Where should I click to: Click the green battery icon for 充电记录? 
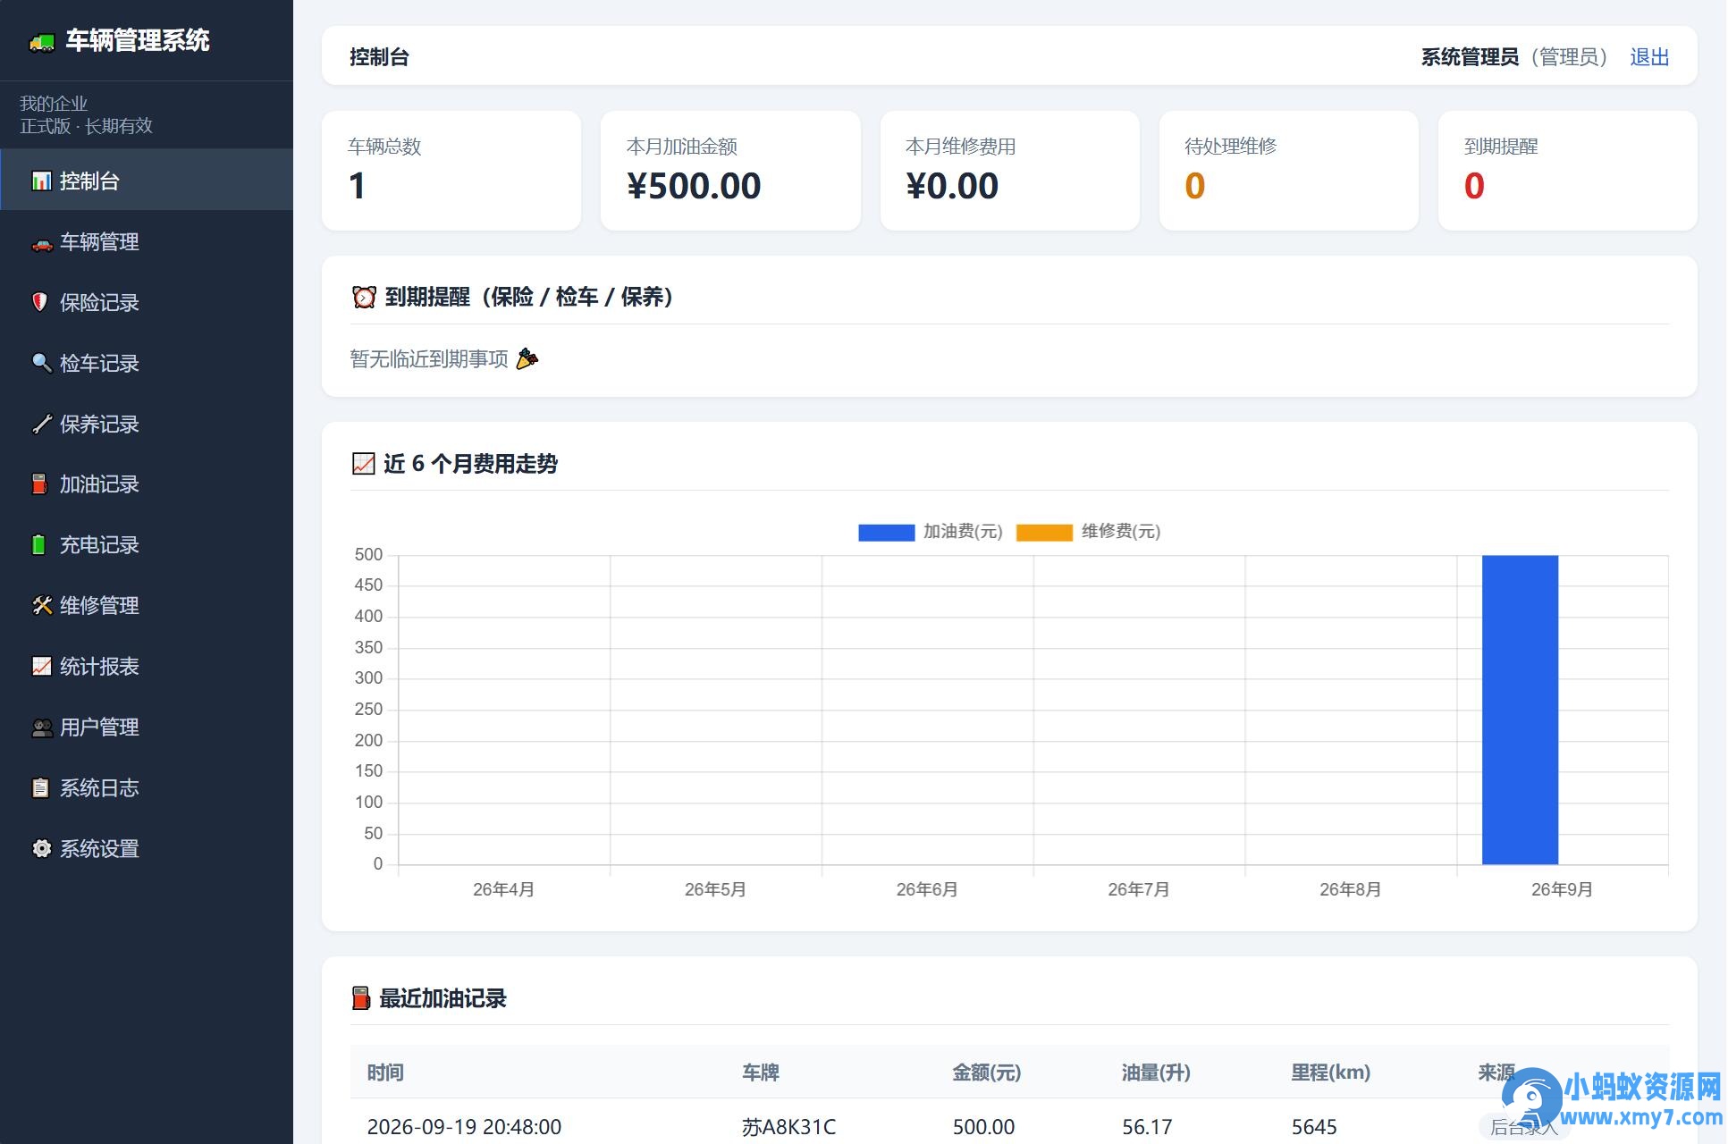point(38,544)
